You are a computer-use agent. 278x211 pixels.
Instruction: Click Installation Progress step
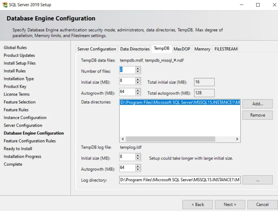tap(23, 156)
